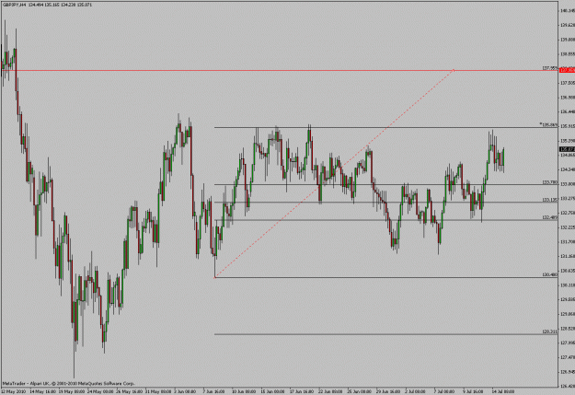
Task: Click the 132.489 Fibonacci level label
Action: [x=549, y=217]
